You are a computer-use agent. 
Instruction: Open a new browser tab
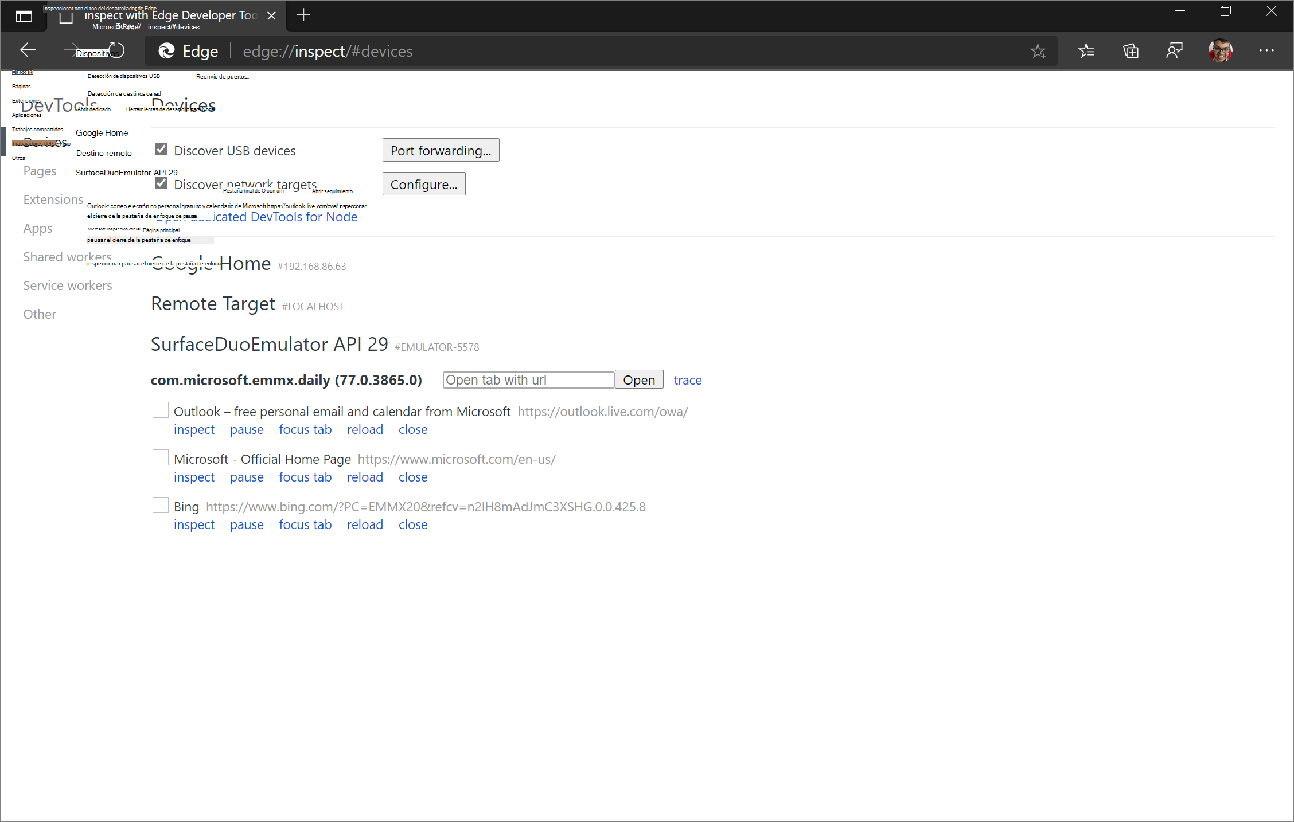[303, 15]
